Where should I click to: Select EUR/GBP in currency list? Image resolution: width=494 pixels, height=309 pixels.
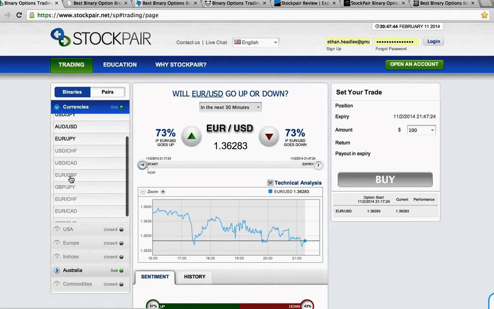point(90,175)
